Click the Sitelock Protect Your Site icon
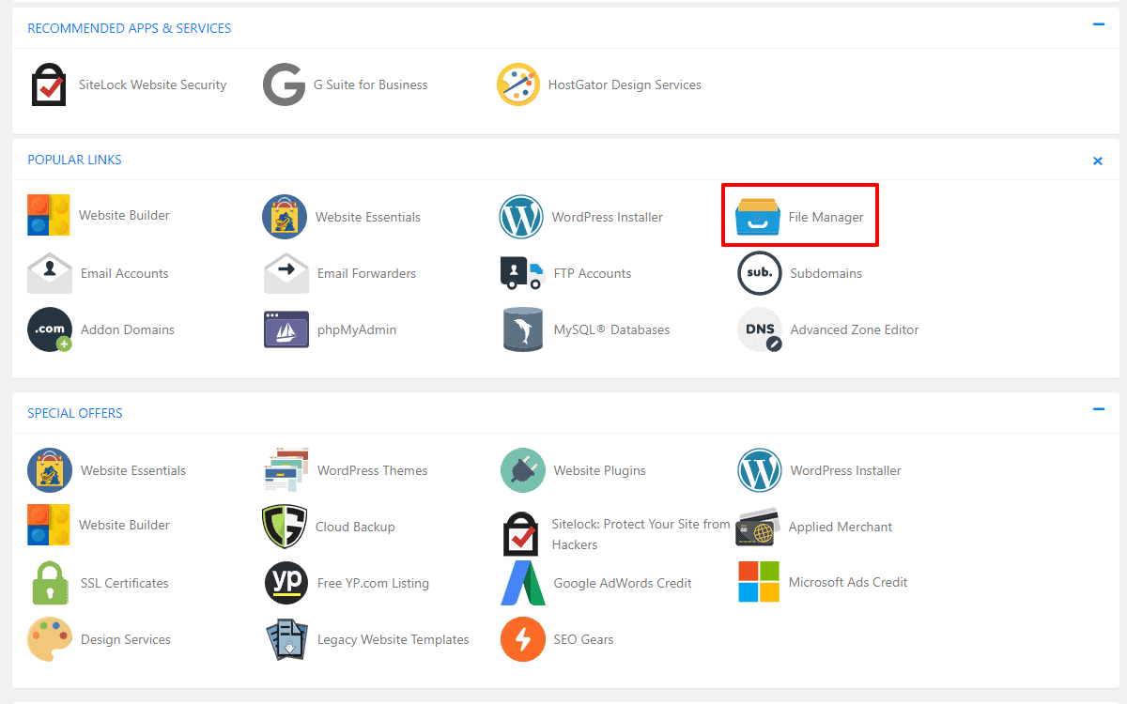 pyautogui.click(x=521, y=534)
